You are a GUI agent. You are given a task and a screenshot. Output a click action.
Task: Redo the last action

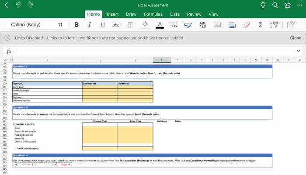point(31,5)
